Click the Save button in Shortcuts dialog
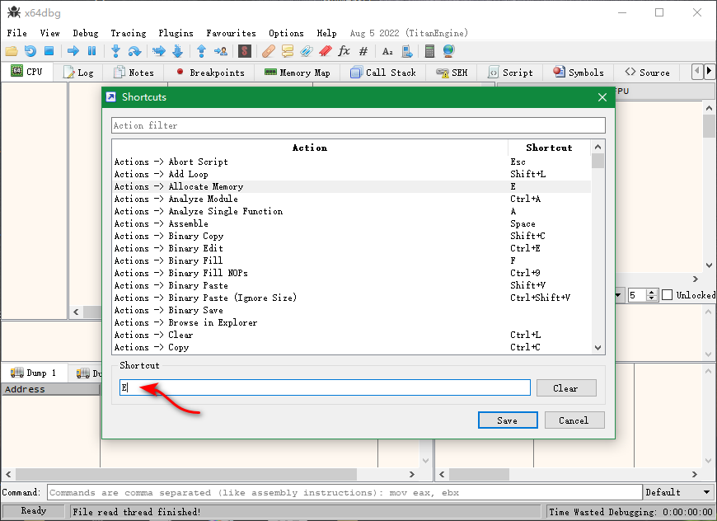The height and width of the screenshot is (521, 717). (x=508, y=420)
